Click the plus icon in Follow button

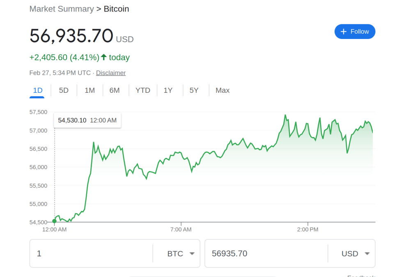click(344, 32)
